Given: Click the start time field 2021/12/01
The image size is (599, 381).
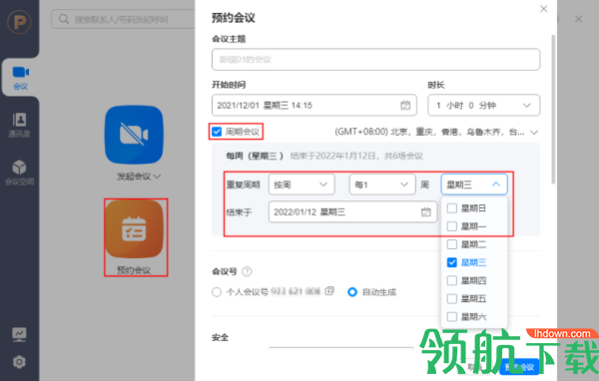Looking at the screenshot, I should [x=314, y=105].
